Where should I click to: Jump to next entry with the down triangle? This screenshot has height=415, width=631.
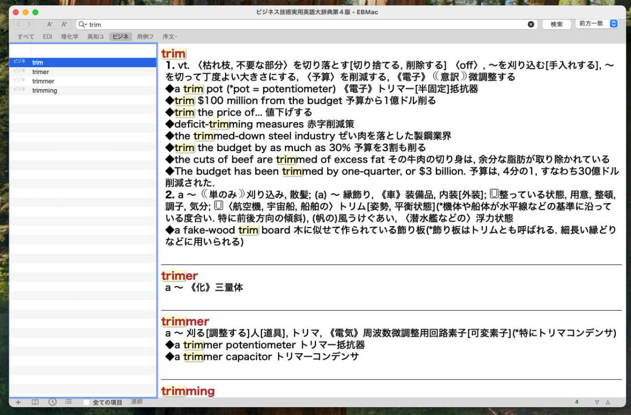(597, 402)
